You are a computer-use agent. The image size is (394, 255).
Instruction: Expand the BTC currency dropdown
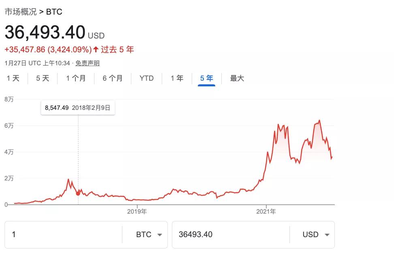coord(149,235)
